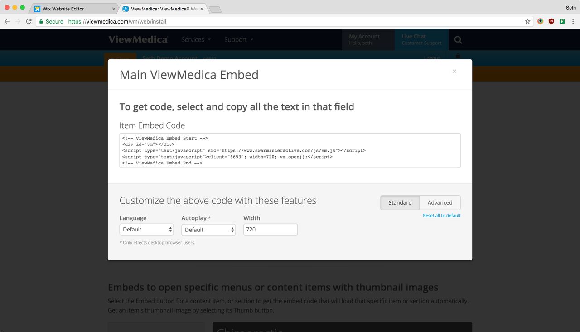Click the uBlock Origin extension shield icon
Image resolution: width=580 pixels, height=332 pixels.
[x=551, y=21]
